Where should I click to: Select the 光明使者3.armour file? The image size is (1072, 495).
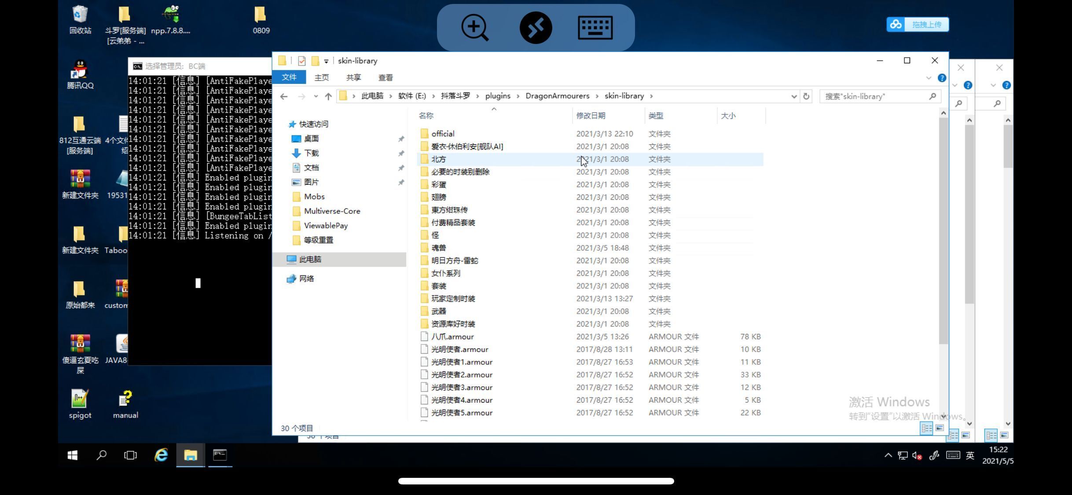point(590,388)
